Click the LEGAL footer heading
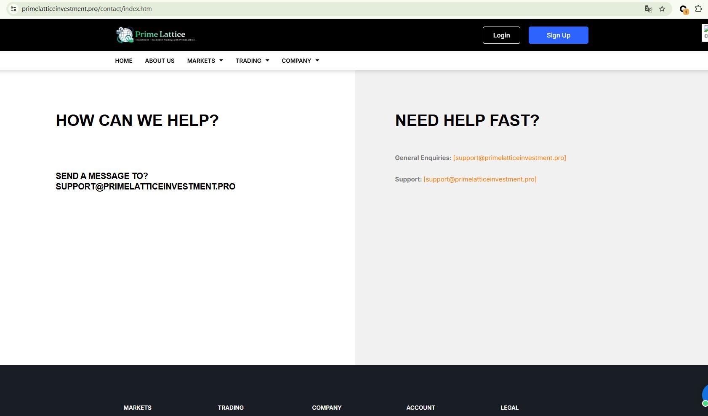This screenshot has height=416, width=708. point(509,408)
